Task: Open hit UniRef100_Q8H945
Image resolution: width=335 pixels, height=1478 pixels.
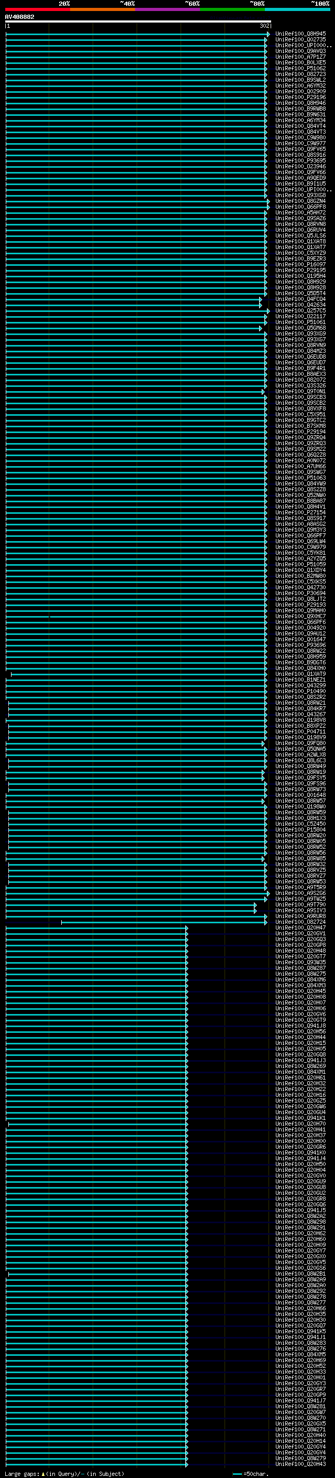Action: [x=300, y=34]
